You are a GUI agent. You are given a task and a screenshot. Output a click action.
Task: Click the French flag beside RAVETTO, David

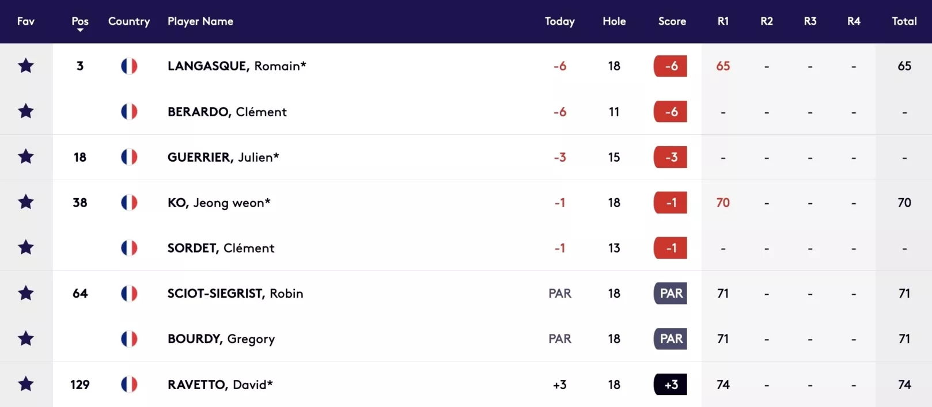tap(129, 384)
